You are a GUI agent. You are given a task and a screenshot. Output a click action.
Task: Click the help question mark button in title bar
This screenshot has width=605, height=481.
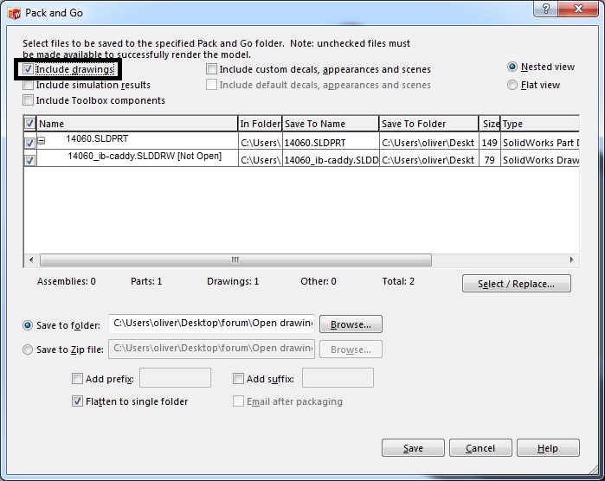545,10
